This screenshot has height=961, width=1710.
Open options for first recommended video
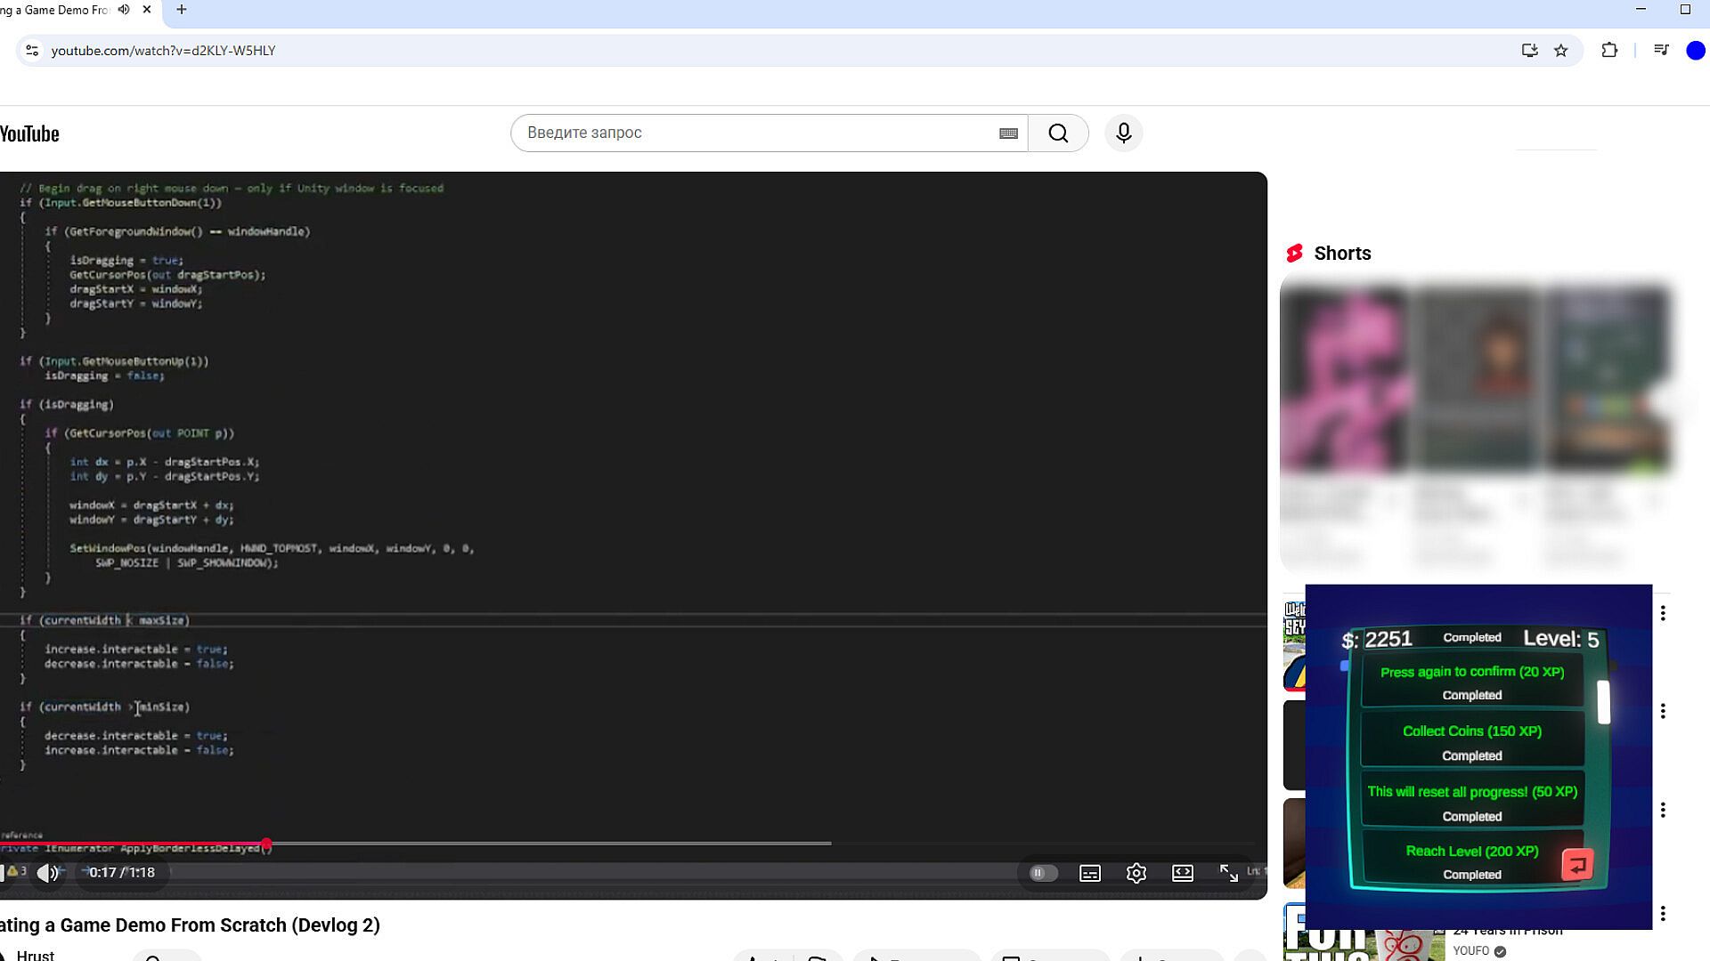(x=1662, y=613)
